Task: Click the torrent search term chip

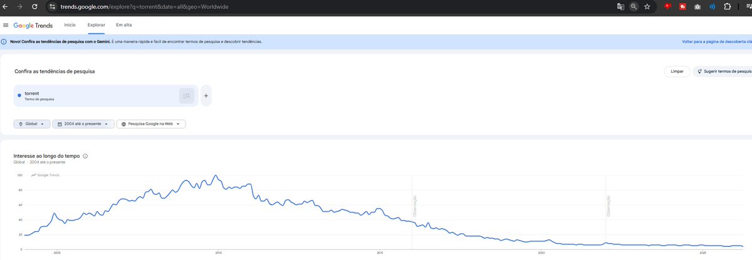Action: (x=106, y=95)
